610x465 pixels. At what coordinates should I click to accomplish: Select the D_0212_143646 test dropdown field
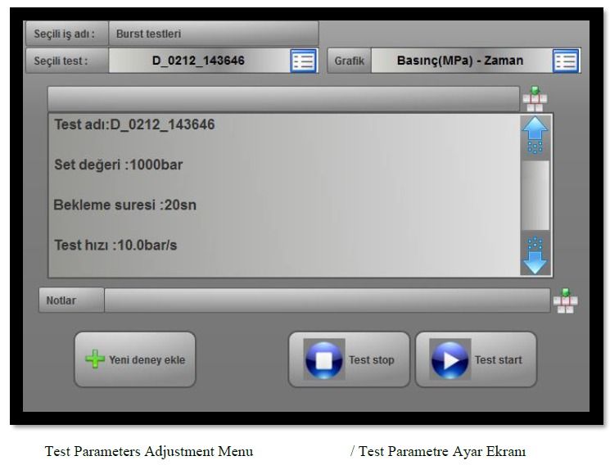[213, 61]
